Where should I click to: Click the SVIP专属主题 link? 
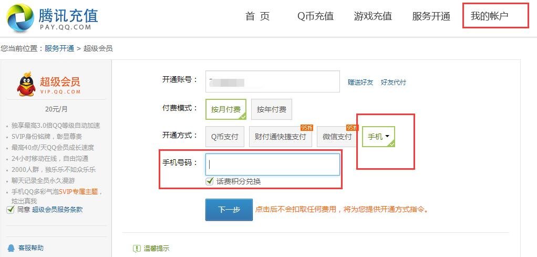pos(78,191)
